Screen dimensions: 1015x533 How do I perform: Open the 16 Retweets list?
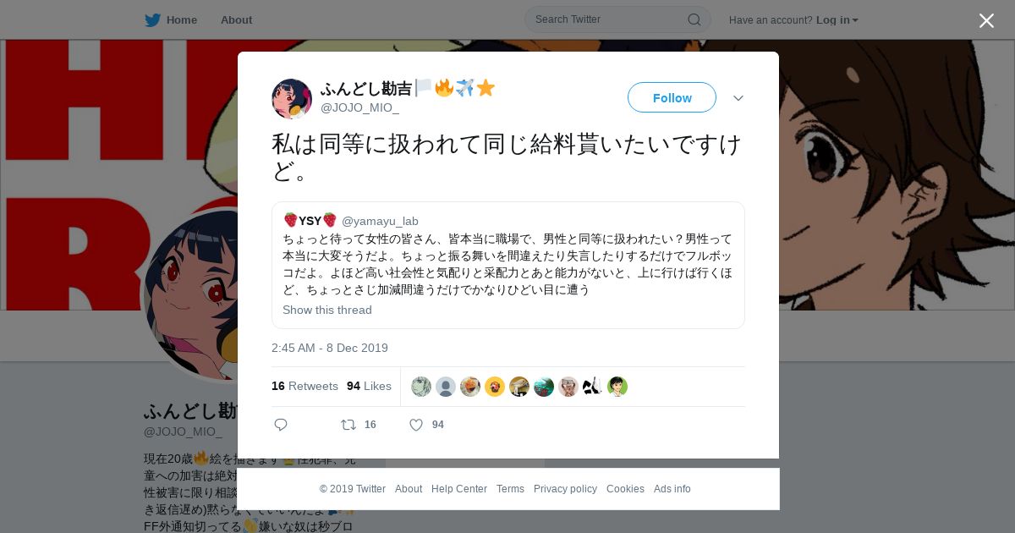pos(304,386)
